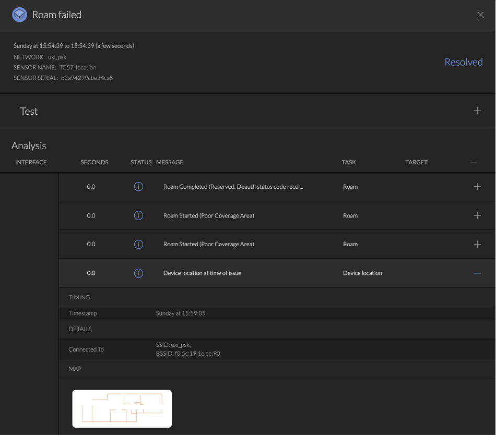Click the TARGET column header
496x435 pixels.
point(416,162)
